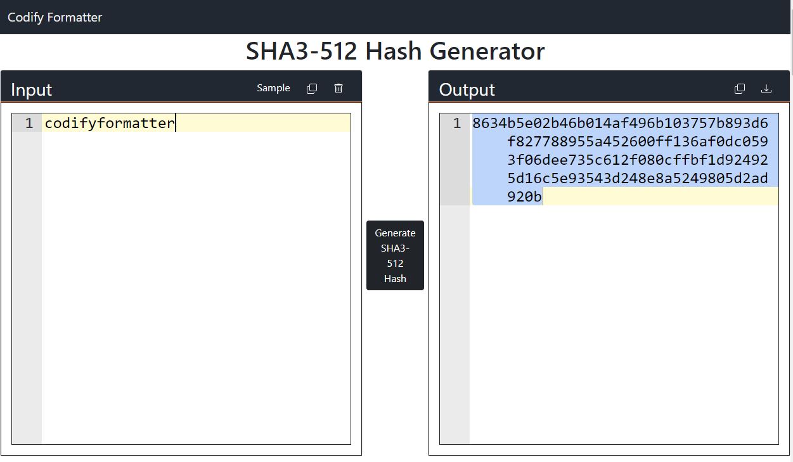The image size is (793, 462).
Task: Click the Input panel title bar
Action: click(x=127, y=89)
